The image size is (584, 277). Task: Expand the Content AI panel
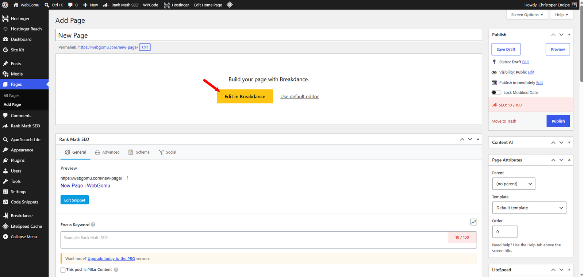pyautogui.click(x=569, y=143)
